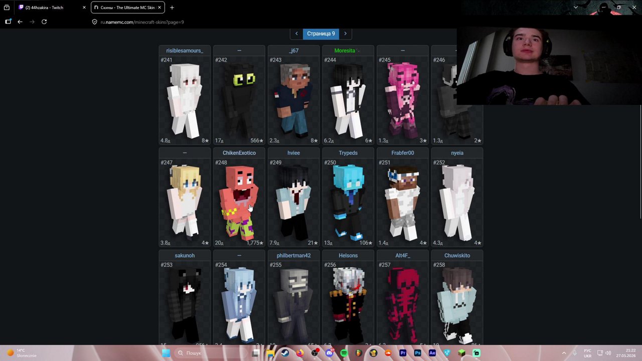Launch Photoshop from the taskbar
The height and width of the screenshot is (361, 642).
(x=417, y=353)
